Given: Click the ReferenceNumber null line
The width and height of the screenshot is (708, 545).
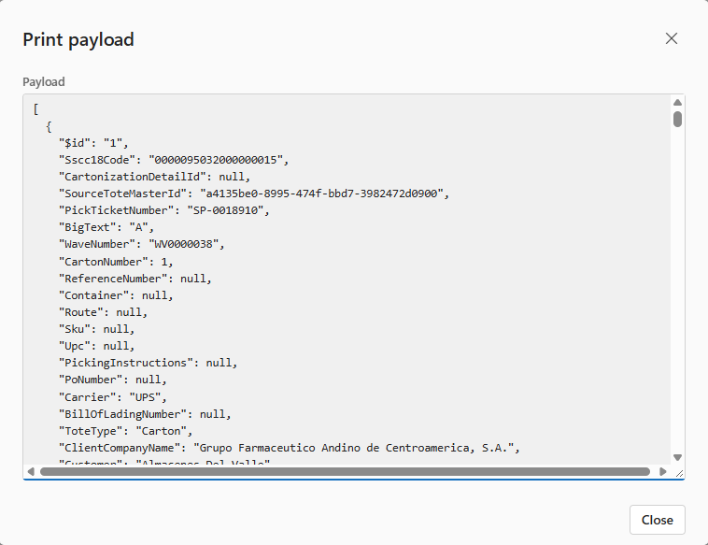Looking at the screenshot, I should pos(135,279).
